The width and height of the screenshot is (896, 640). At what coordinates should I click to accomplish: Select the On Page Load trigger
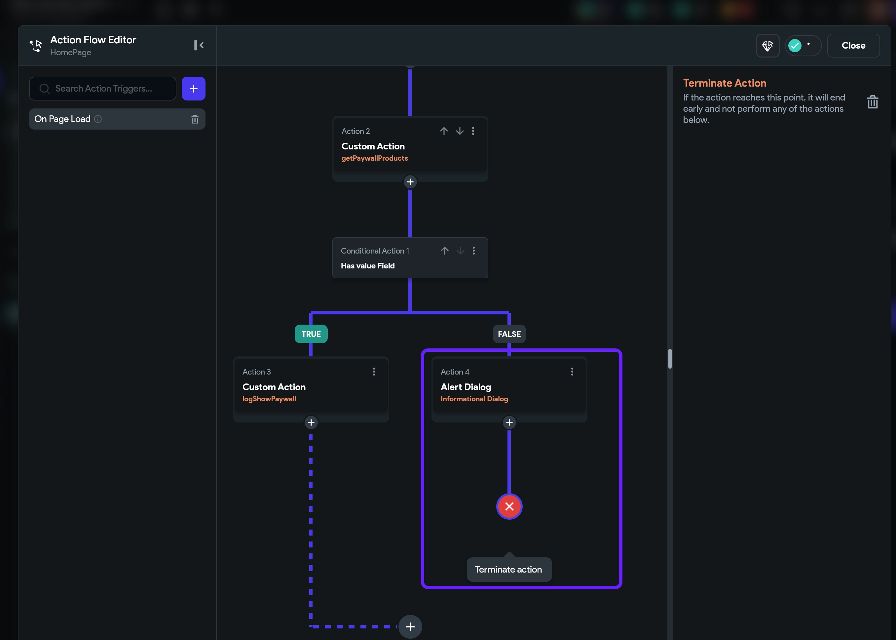[x=63, y=119]
